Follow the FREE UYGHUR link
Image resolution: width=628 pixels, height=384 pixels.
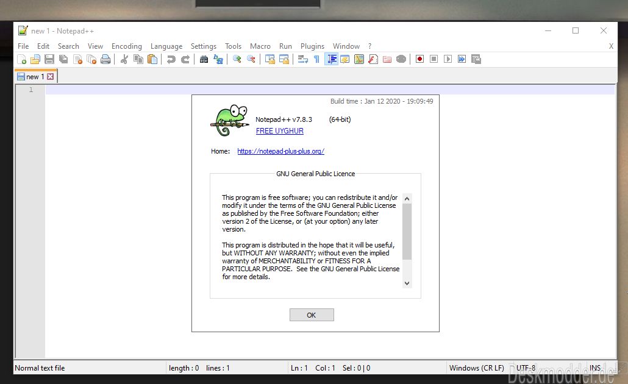pyautogui.click(x=280, y=131)
